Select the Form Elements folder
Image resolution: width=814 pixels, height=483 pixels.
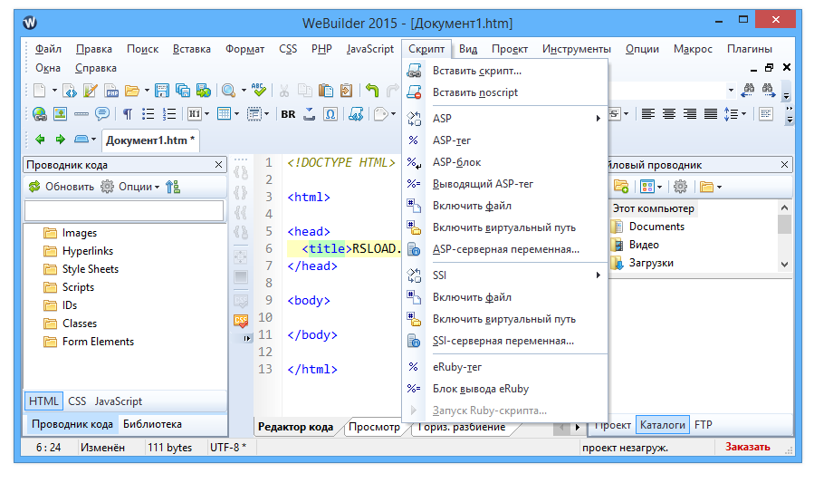(x=98, y=342)
